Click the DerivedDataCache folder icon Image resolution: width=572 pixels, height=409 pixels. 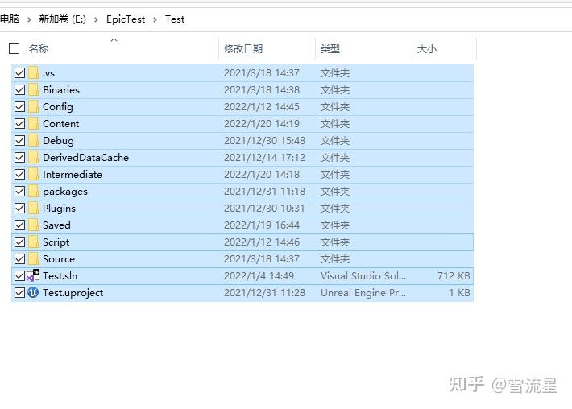pos(33,158)
